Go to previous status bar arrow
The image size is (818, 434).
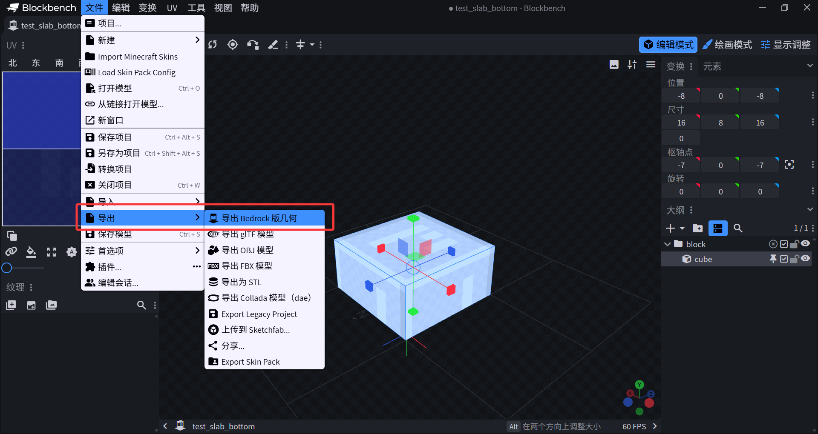click(165, 426)
